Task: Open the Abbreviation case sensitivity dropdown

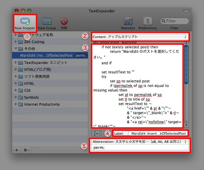Action: point(140,142)
